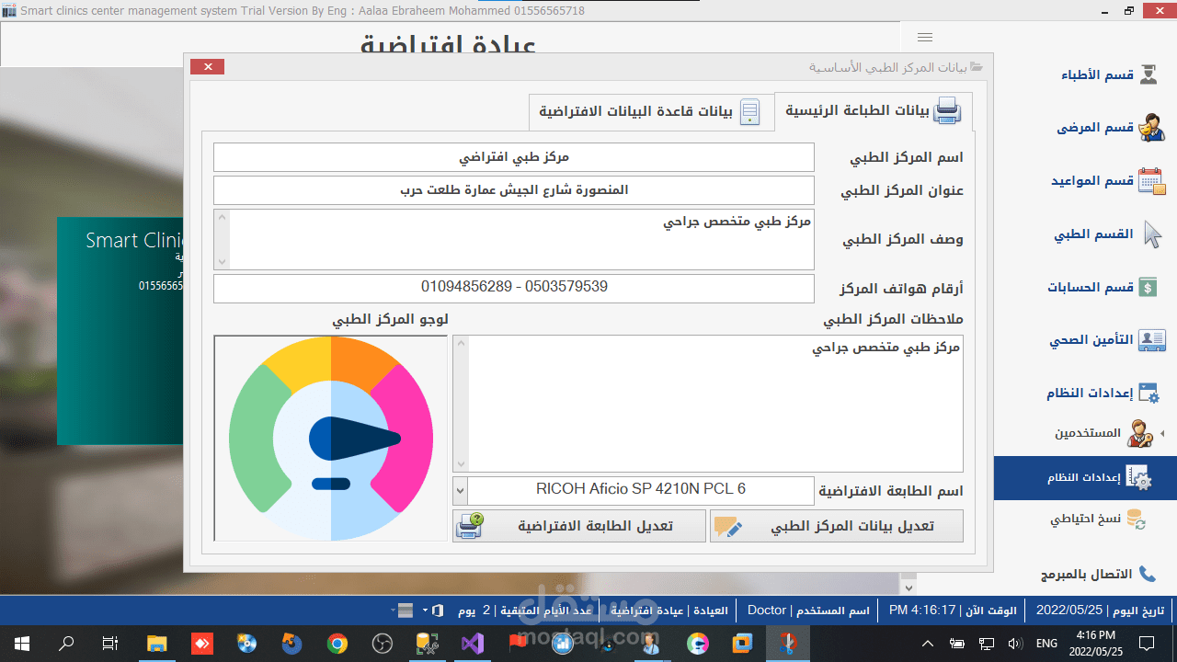1177x662 pixels.
Task: Click the medical center notes text area
Action: click(x=708, y=404)
